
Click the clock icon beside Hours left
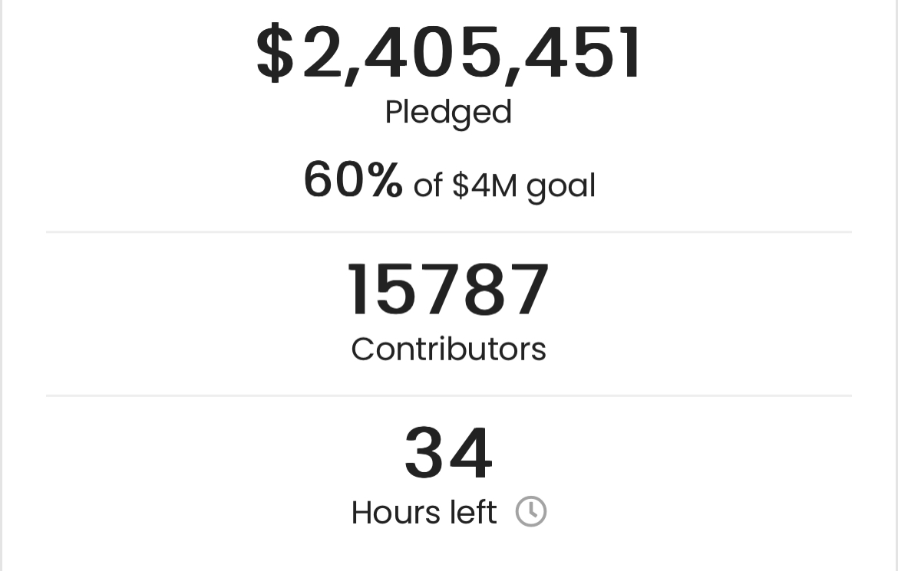click(x=531, y=511)
